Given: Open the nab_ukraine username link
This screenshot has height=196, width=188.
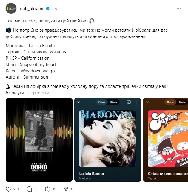Looking at the screenshot, I should [x=32, y=9].
